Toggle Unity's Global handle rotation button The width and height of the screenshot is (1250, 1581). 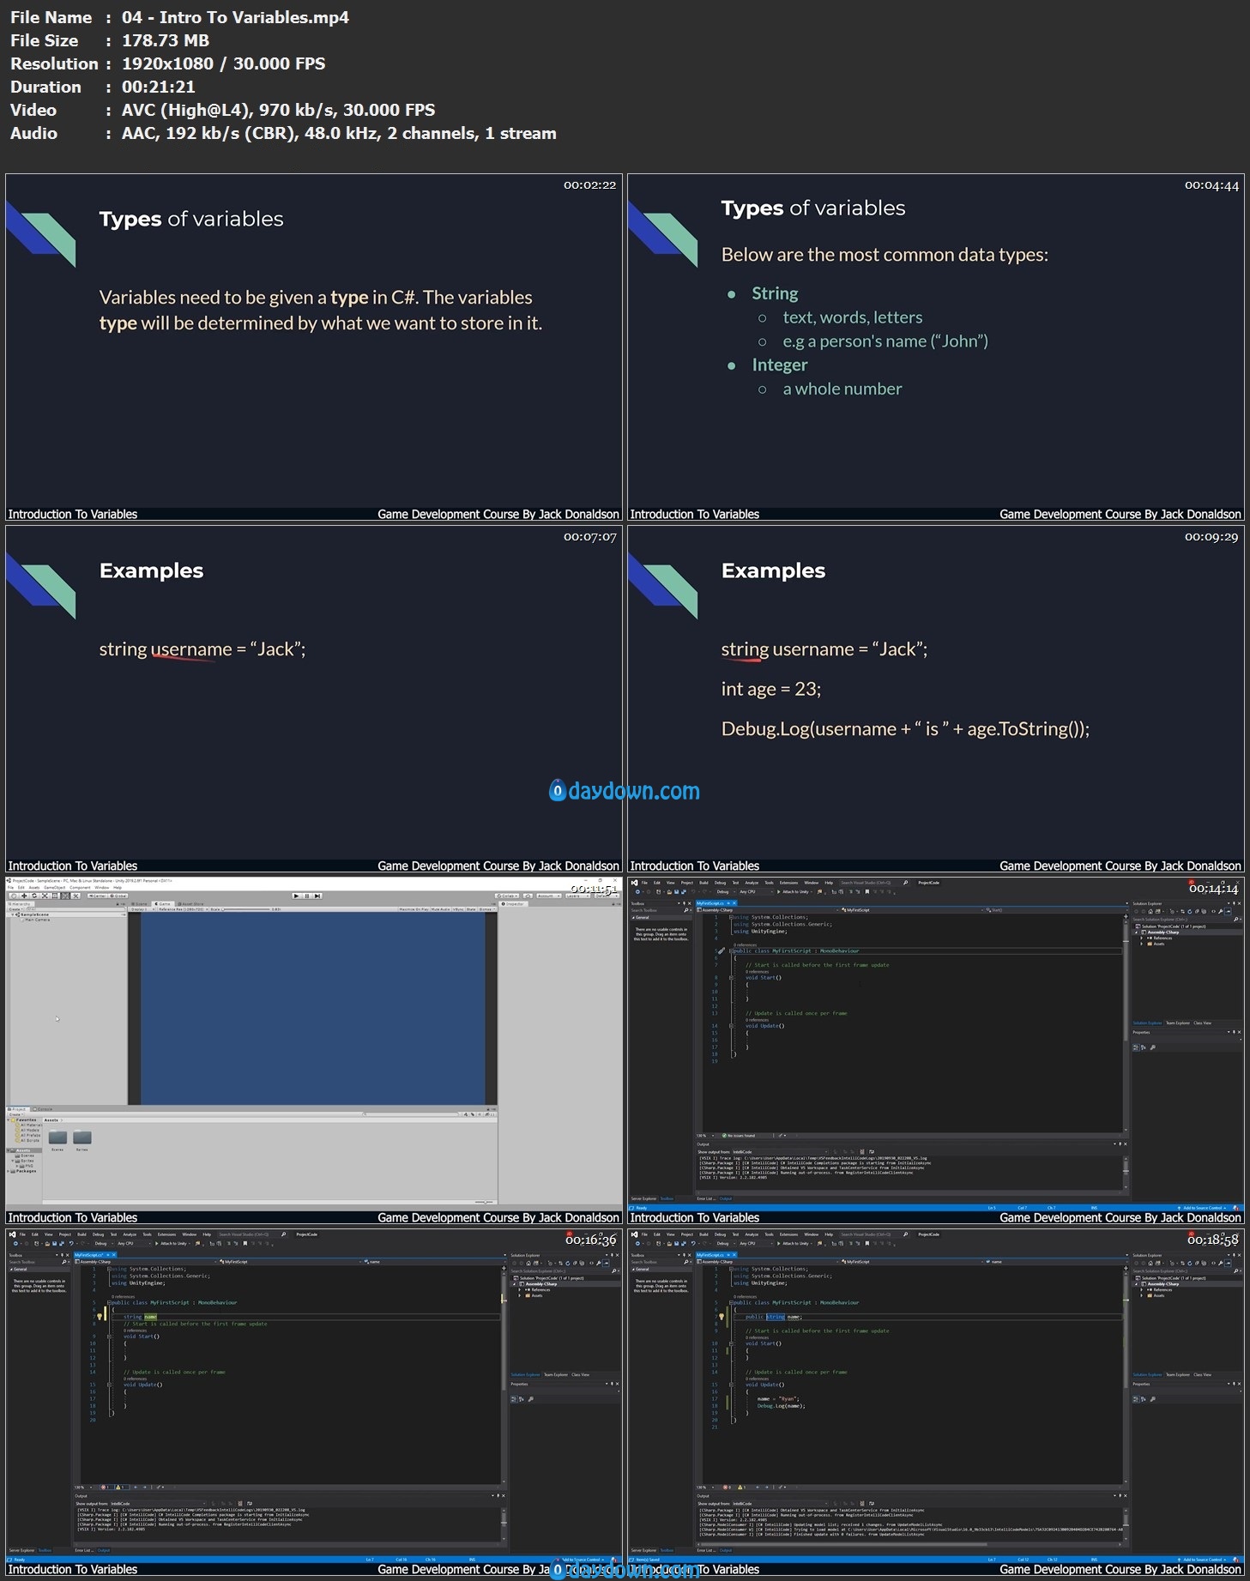(x=118, y=896)
